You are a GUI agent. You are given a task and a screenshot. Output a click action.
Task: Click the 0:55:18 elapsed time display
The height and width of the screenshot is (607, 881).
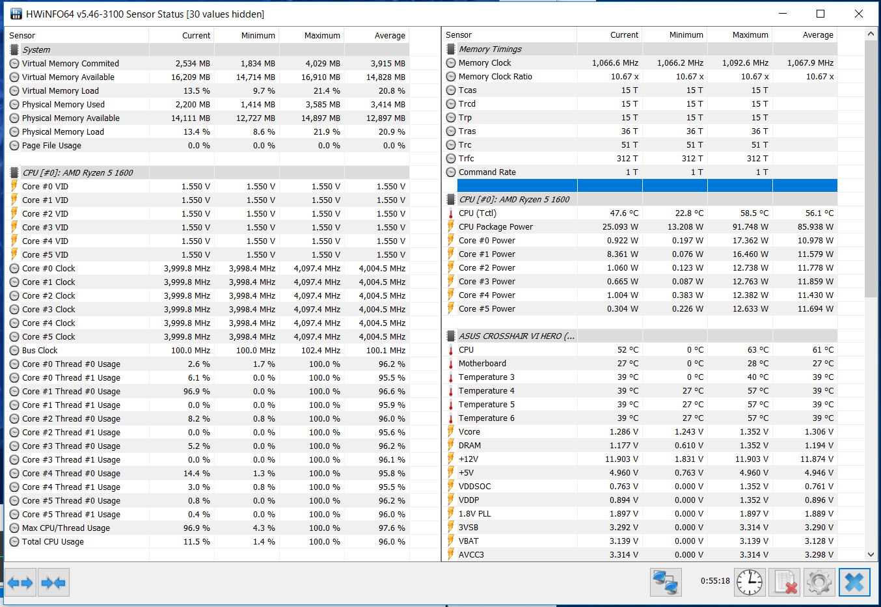[715, 580]
